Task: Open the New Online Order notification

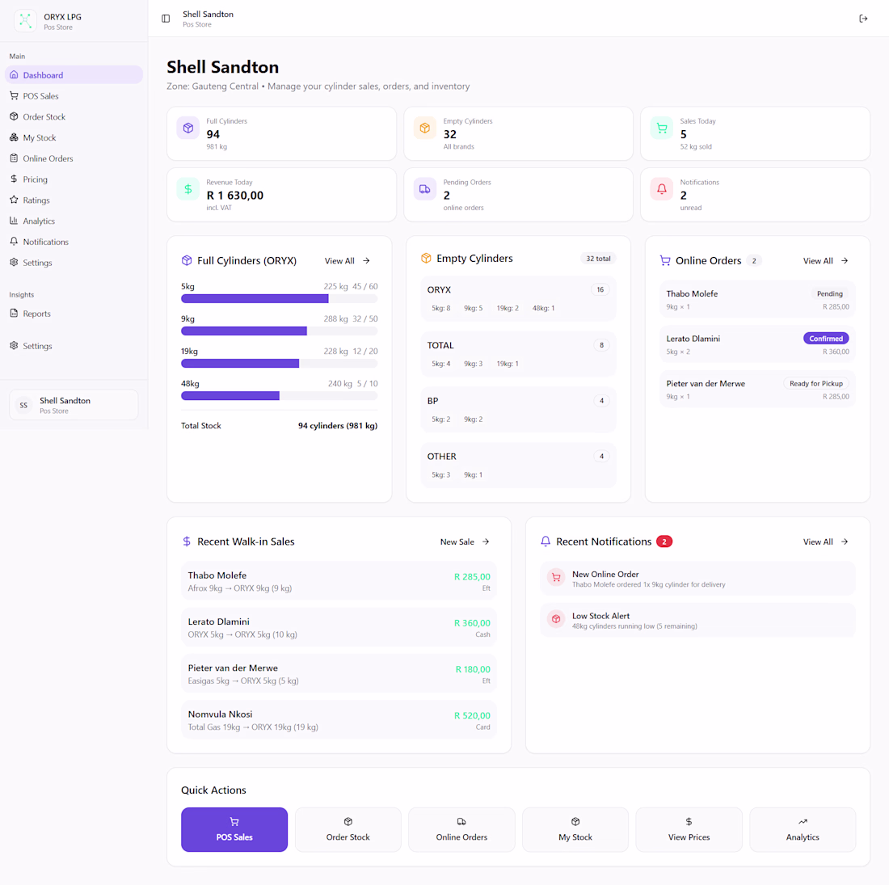Action: click(697, 579)
